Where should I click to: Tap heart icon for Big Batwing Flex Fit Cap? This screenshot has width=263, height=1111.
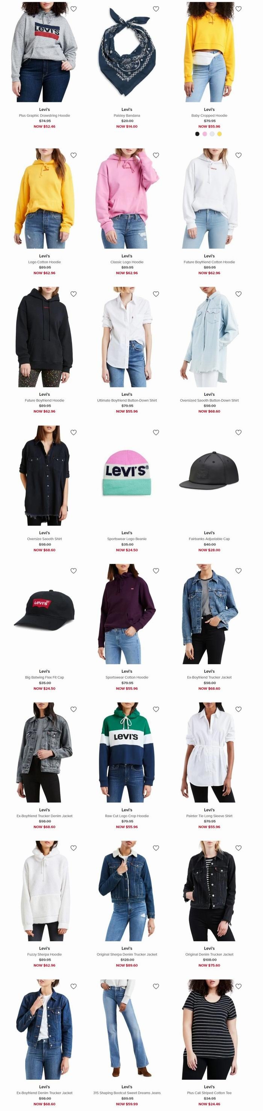click(x=74, y=571)
